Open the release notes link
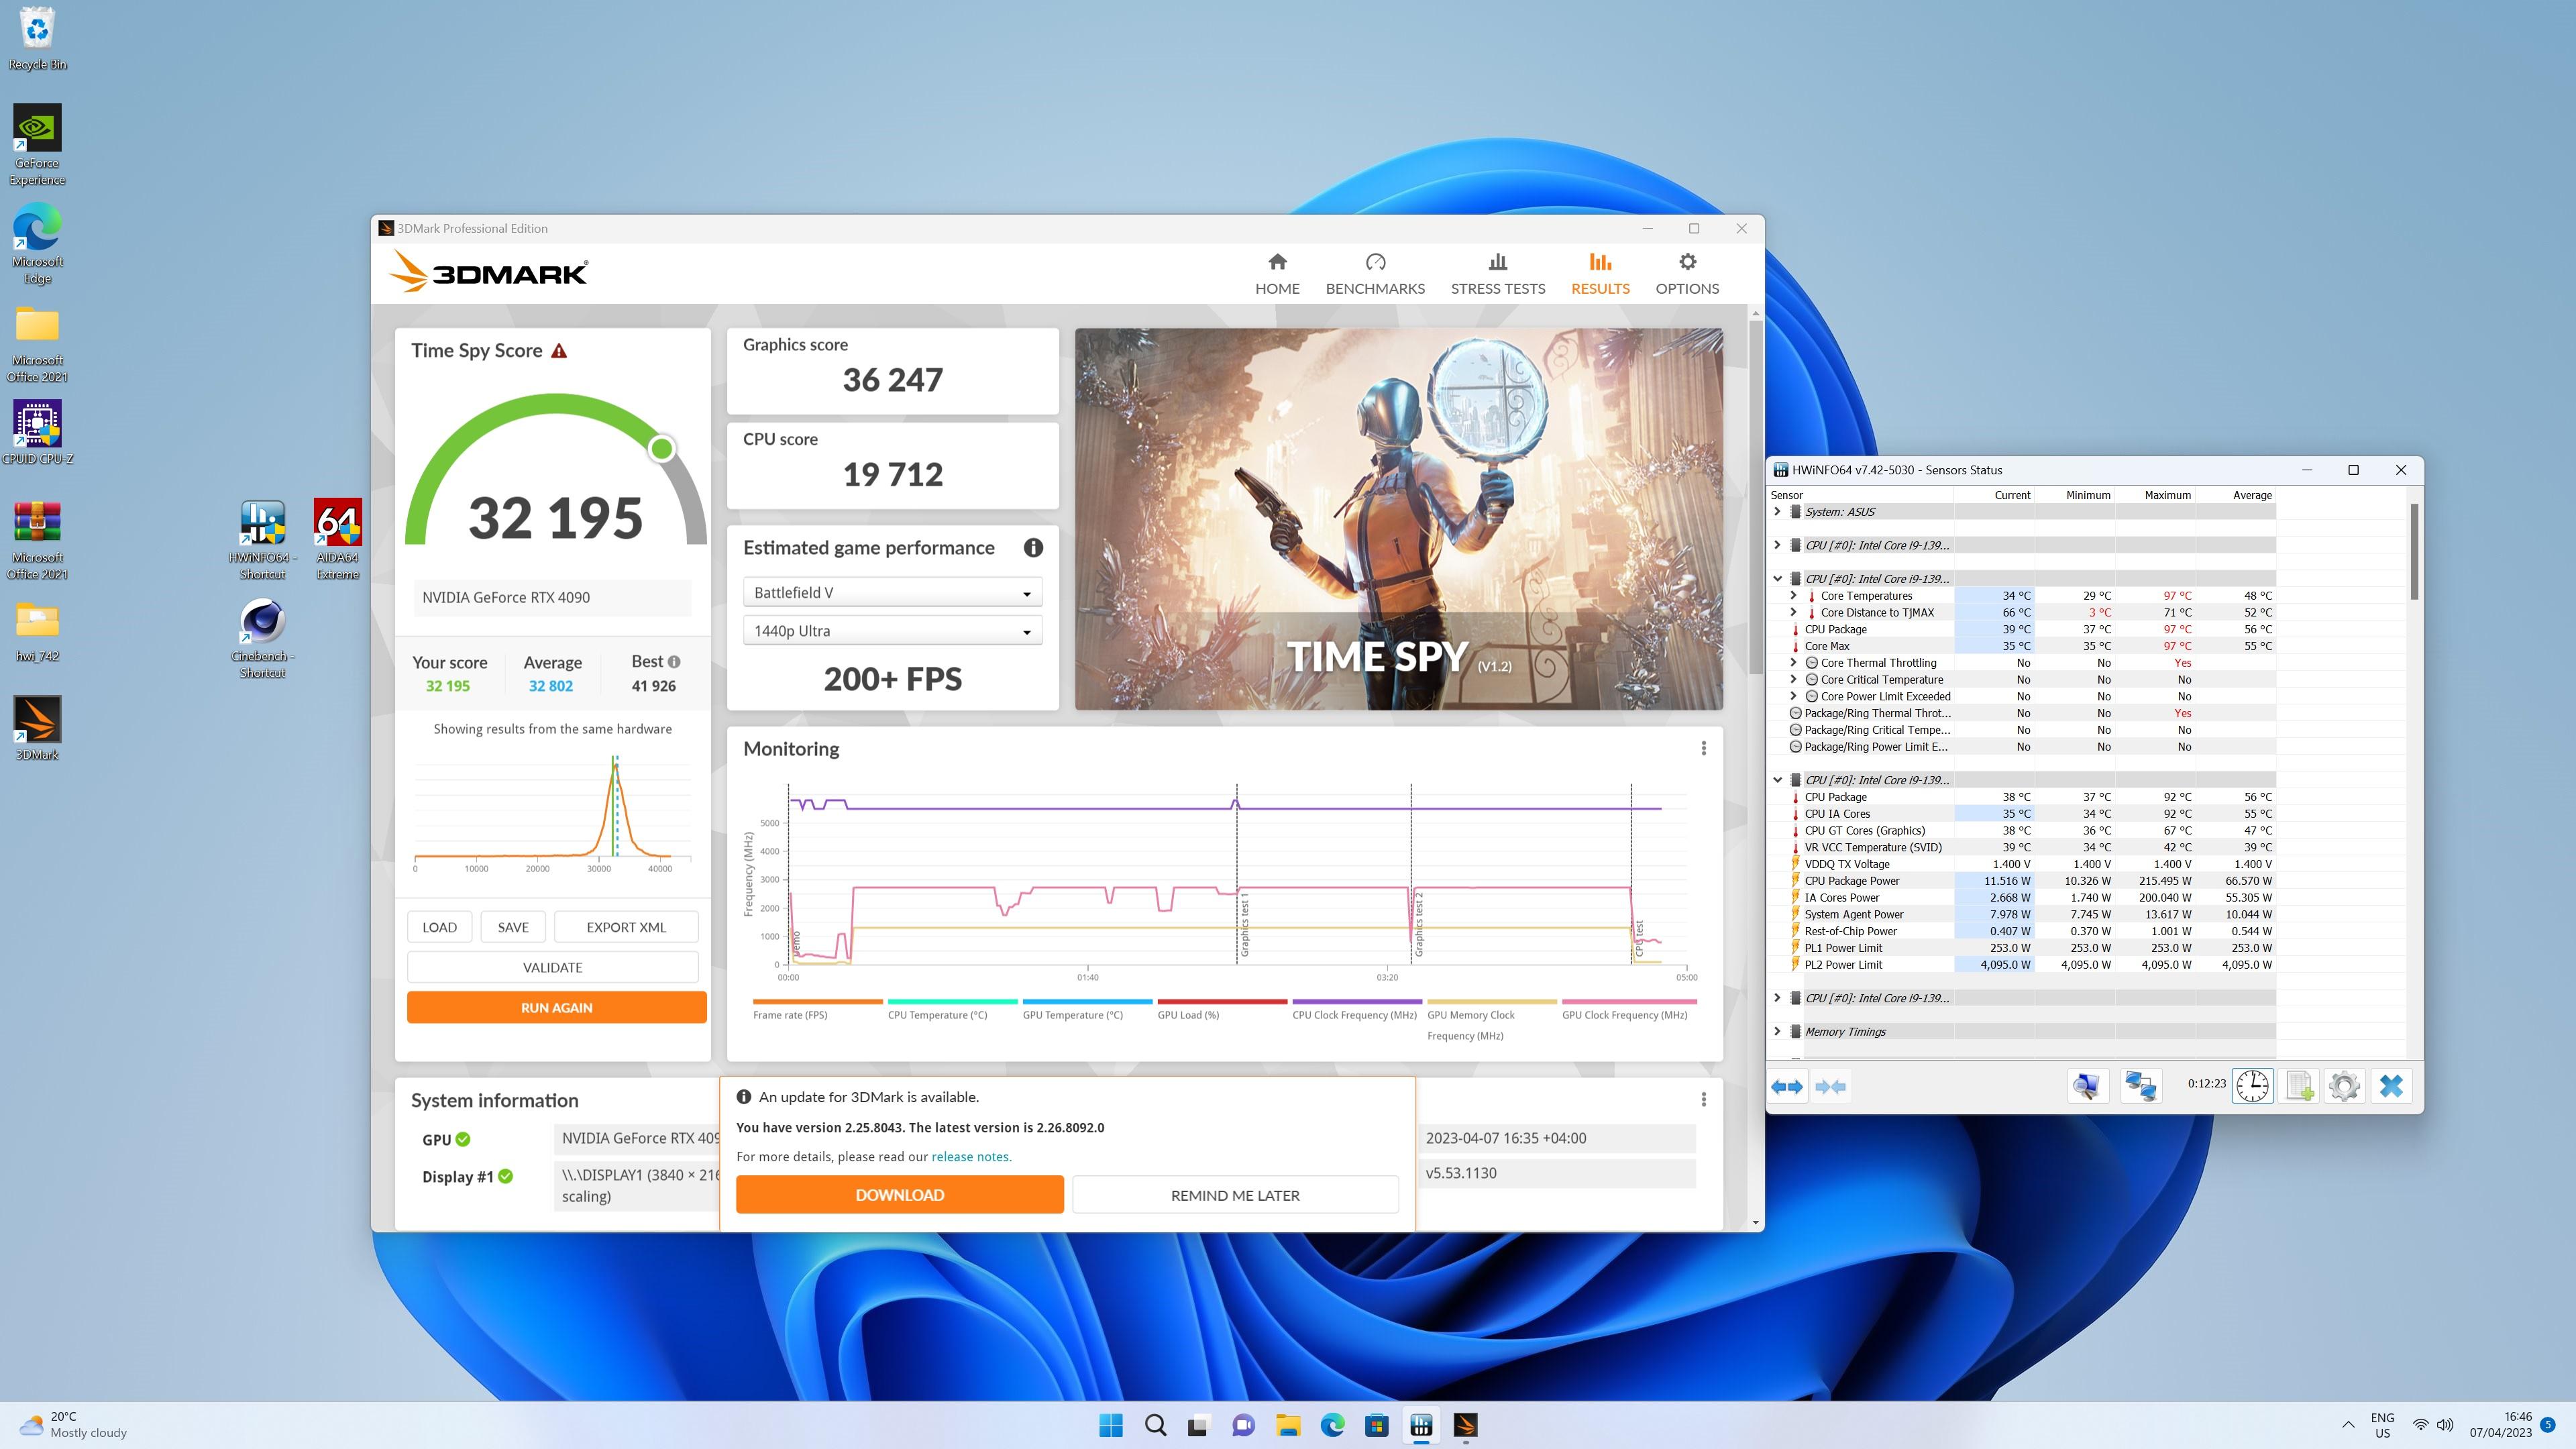Viewport: 2576px width, 1449px height. [x=970, y=1156]
